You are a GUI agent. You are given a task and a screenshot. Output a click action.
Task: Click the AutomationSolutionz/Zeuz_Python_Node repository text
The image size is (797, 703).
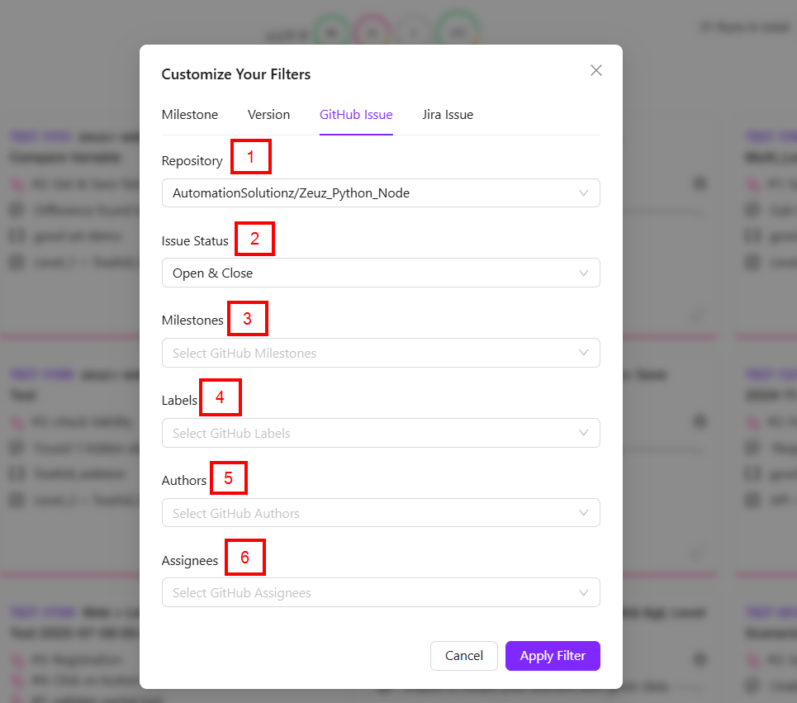point(291,193)
